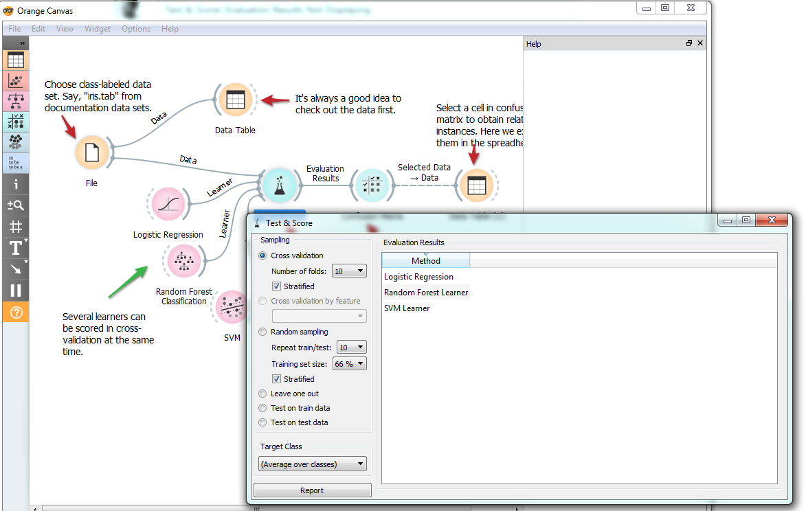Open the Target Class dropdown
The width and height of the screenshot is (806, 511).
coord(312,463)
